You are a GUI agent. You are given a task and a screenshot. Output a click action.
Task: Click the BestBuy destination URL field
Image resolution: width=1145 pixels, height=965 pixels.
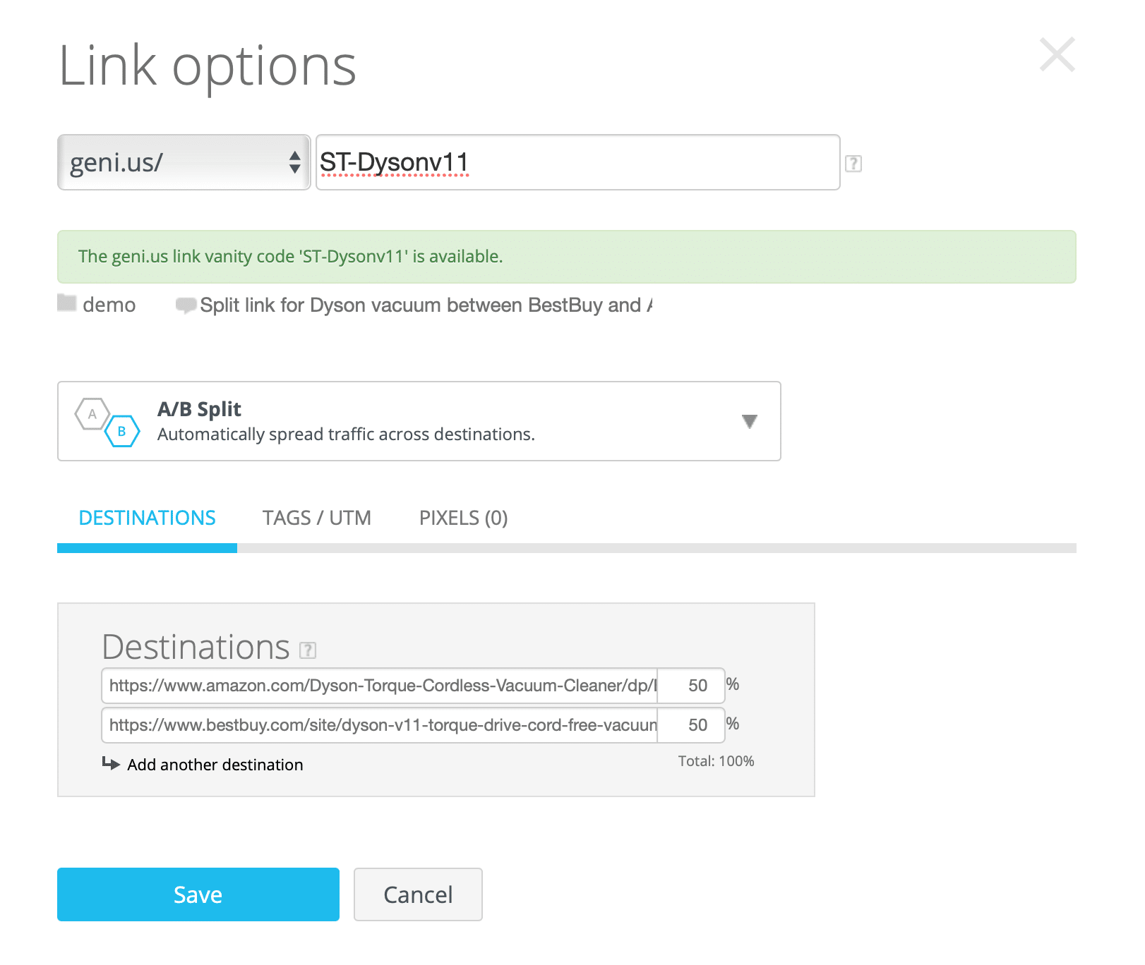pyautogui.click(x=380, y=725)
